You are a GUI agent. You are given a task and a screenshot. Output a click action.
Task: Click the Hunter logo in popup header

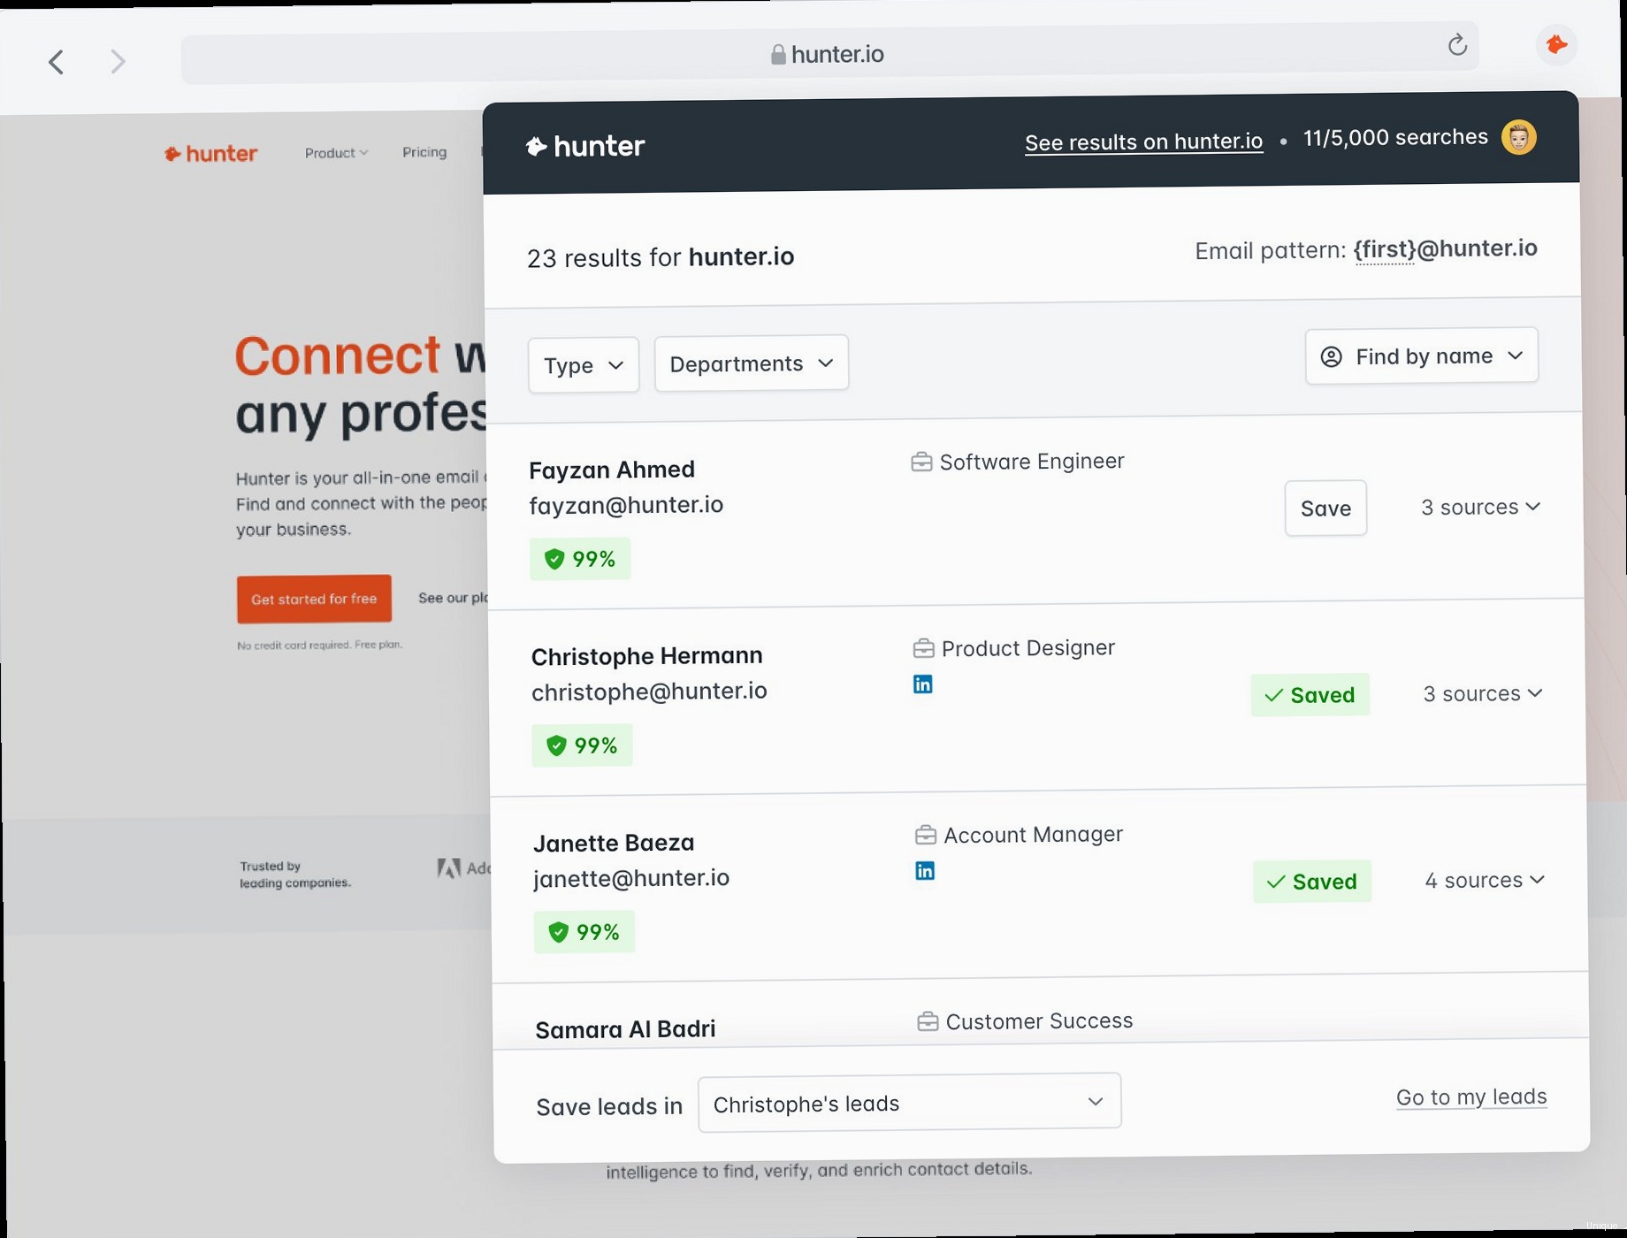pyautogui.click(x=585, y=146)
